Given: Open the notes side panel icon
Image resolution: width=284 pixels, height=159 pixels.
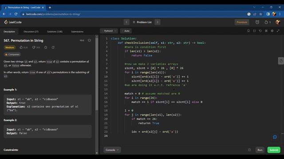Looking at the screenshot, I should click(x=281, y=61).
